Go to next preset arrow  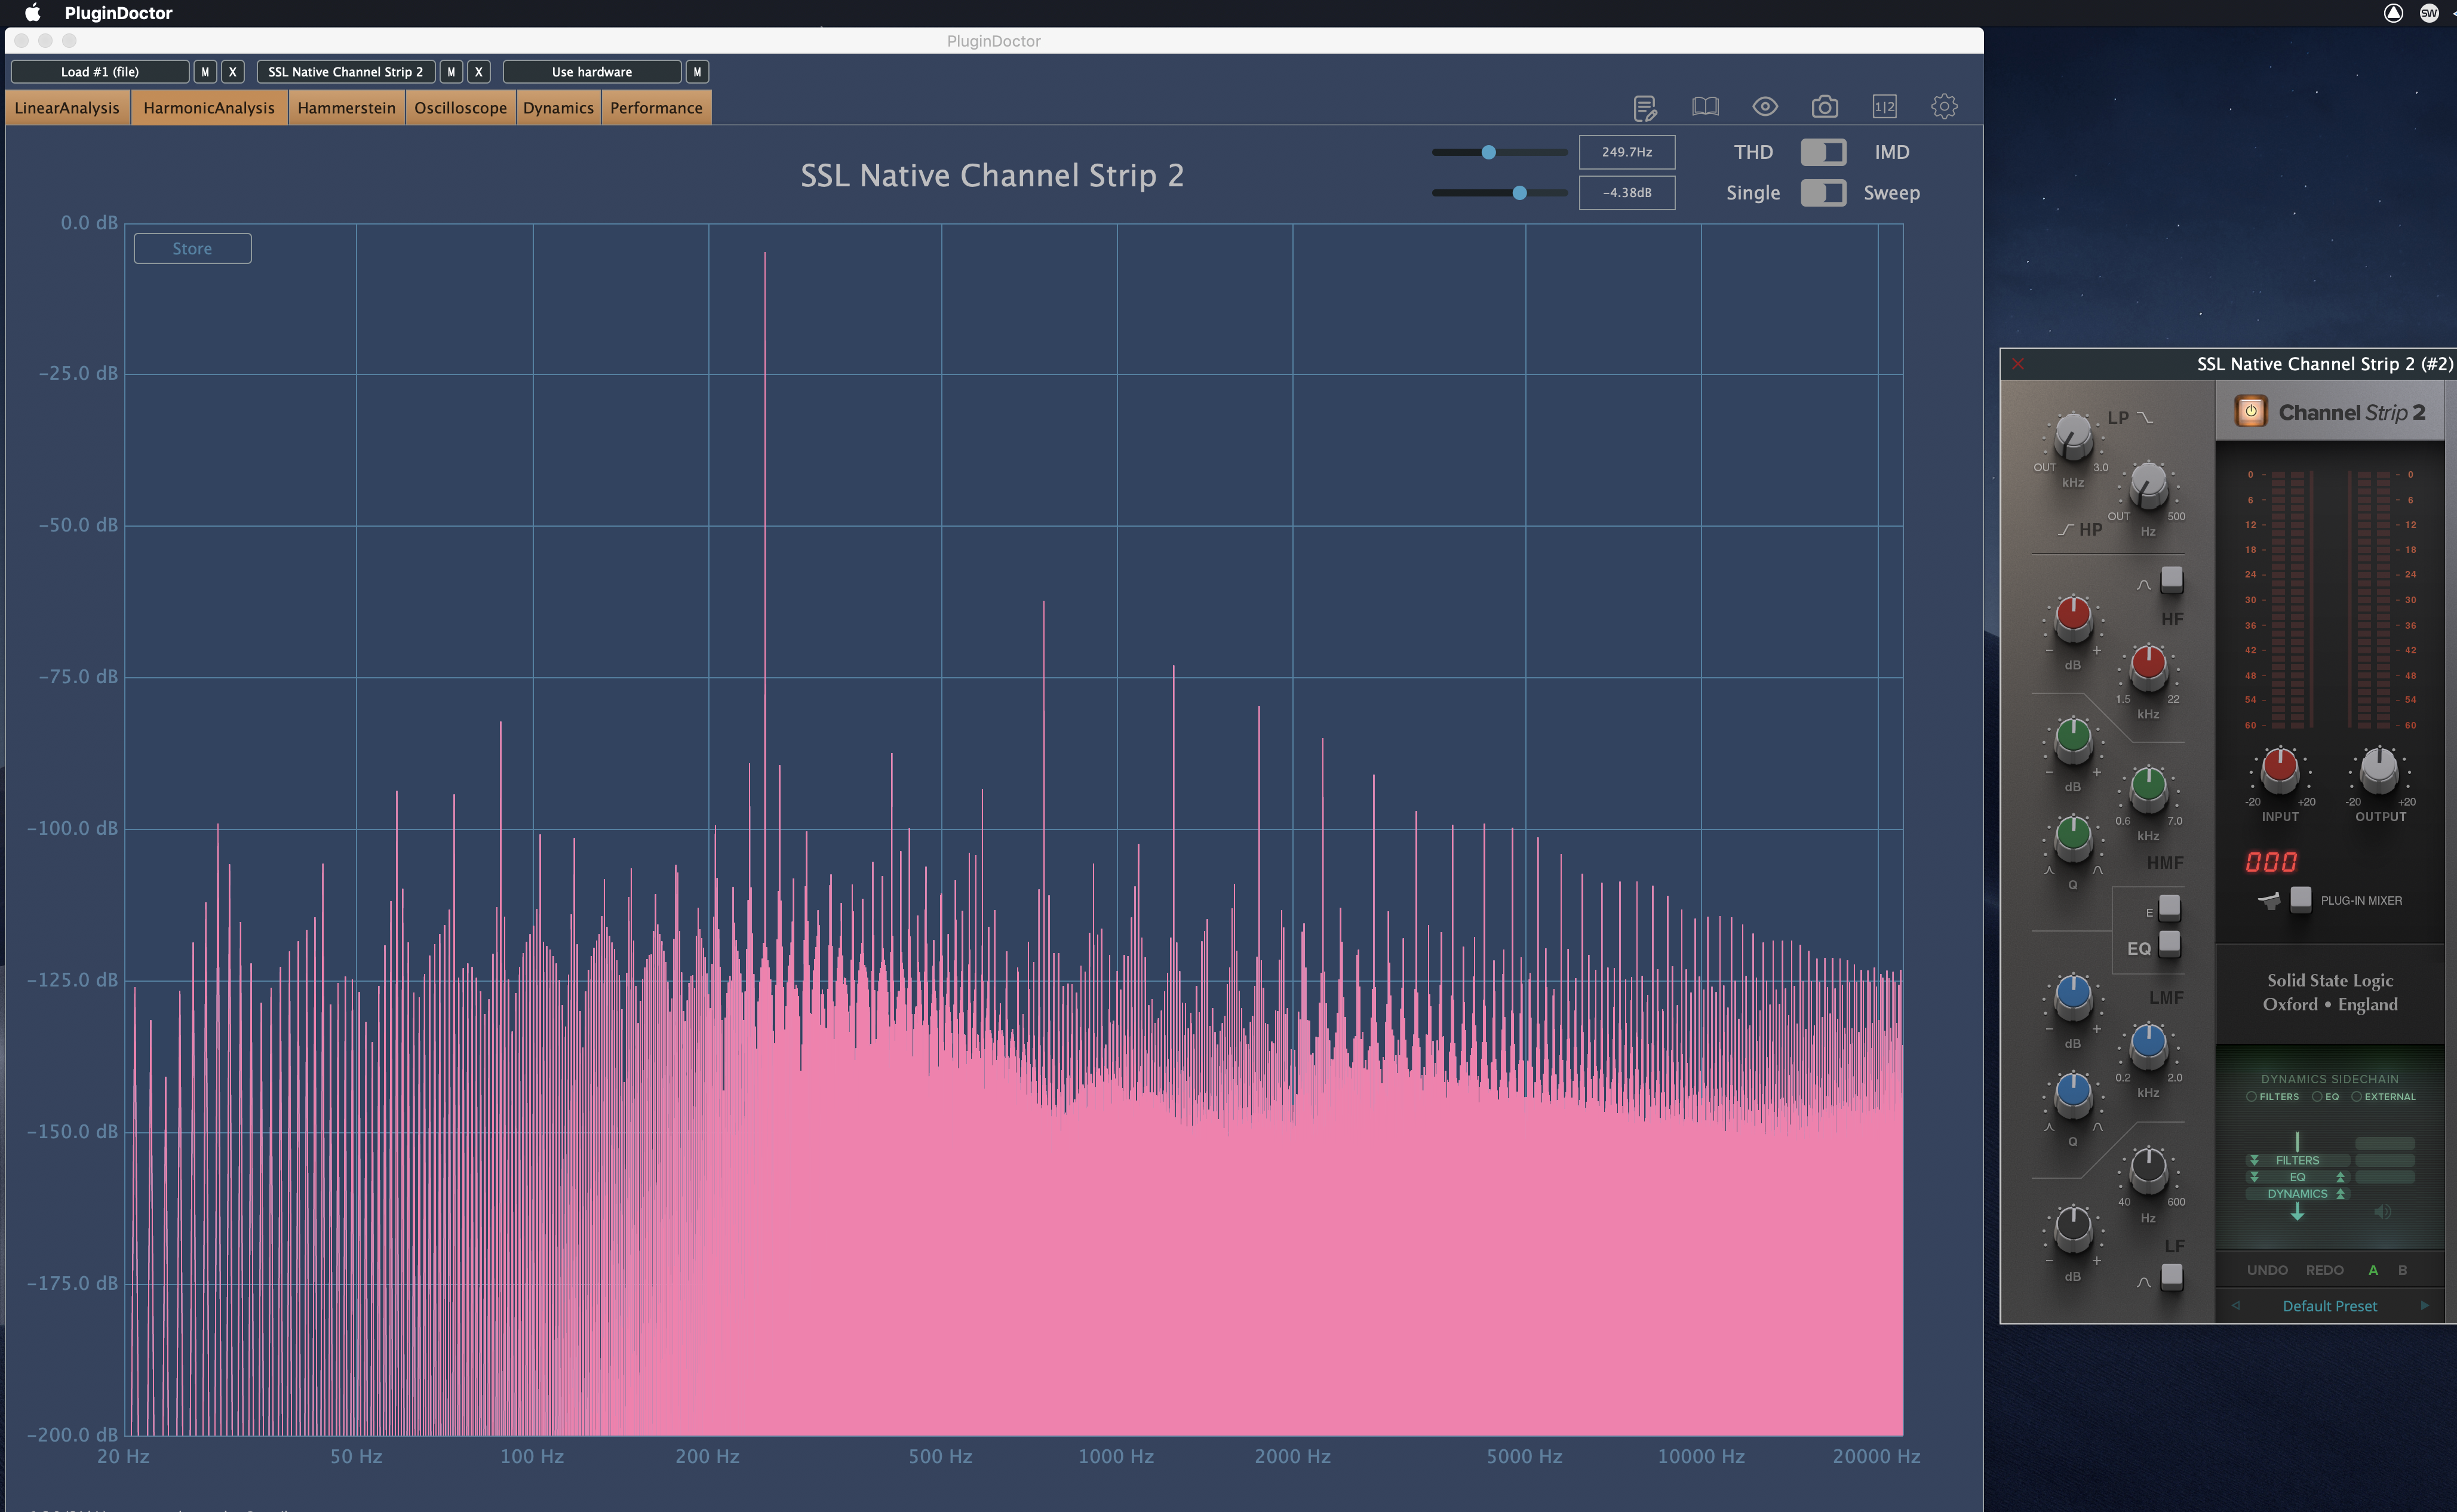coord(2424,1305)
